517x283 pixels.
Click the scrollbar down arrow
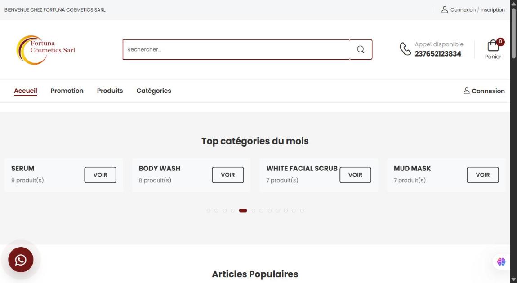coord(513,280)
